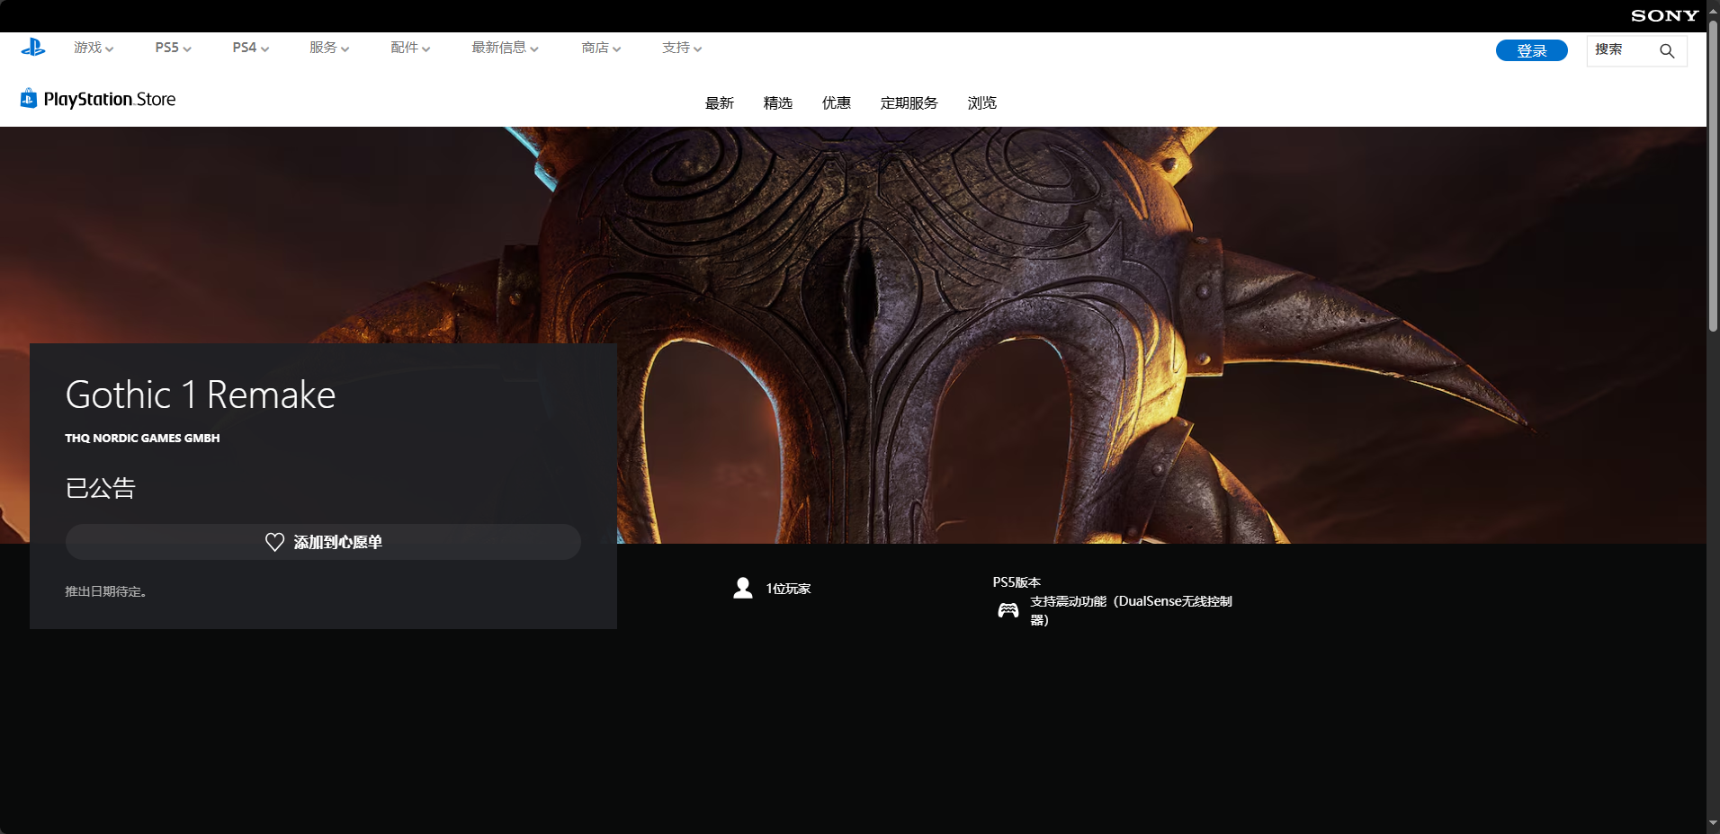The image size is (1720, 834).
Task: Open the 定期服务 store tab
Action: 909,103
